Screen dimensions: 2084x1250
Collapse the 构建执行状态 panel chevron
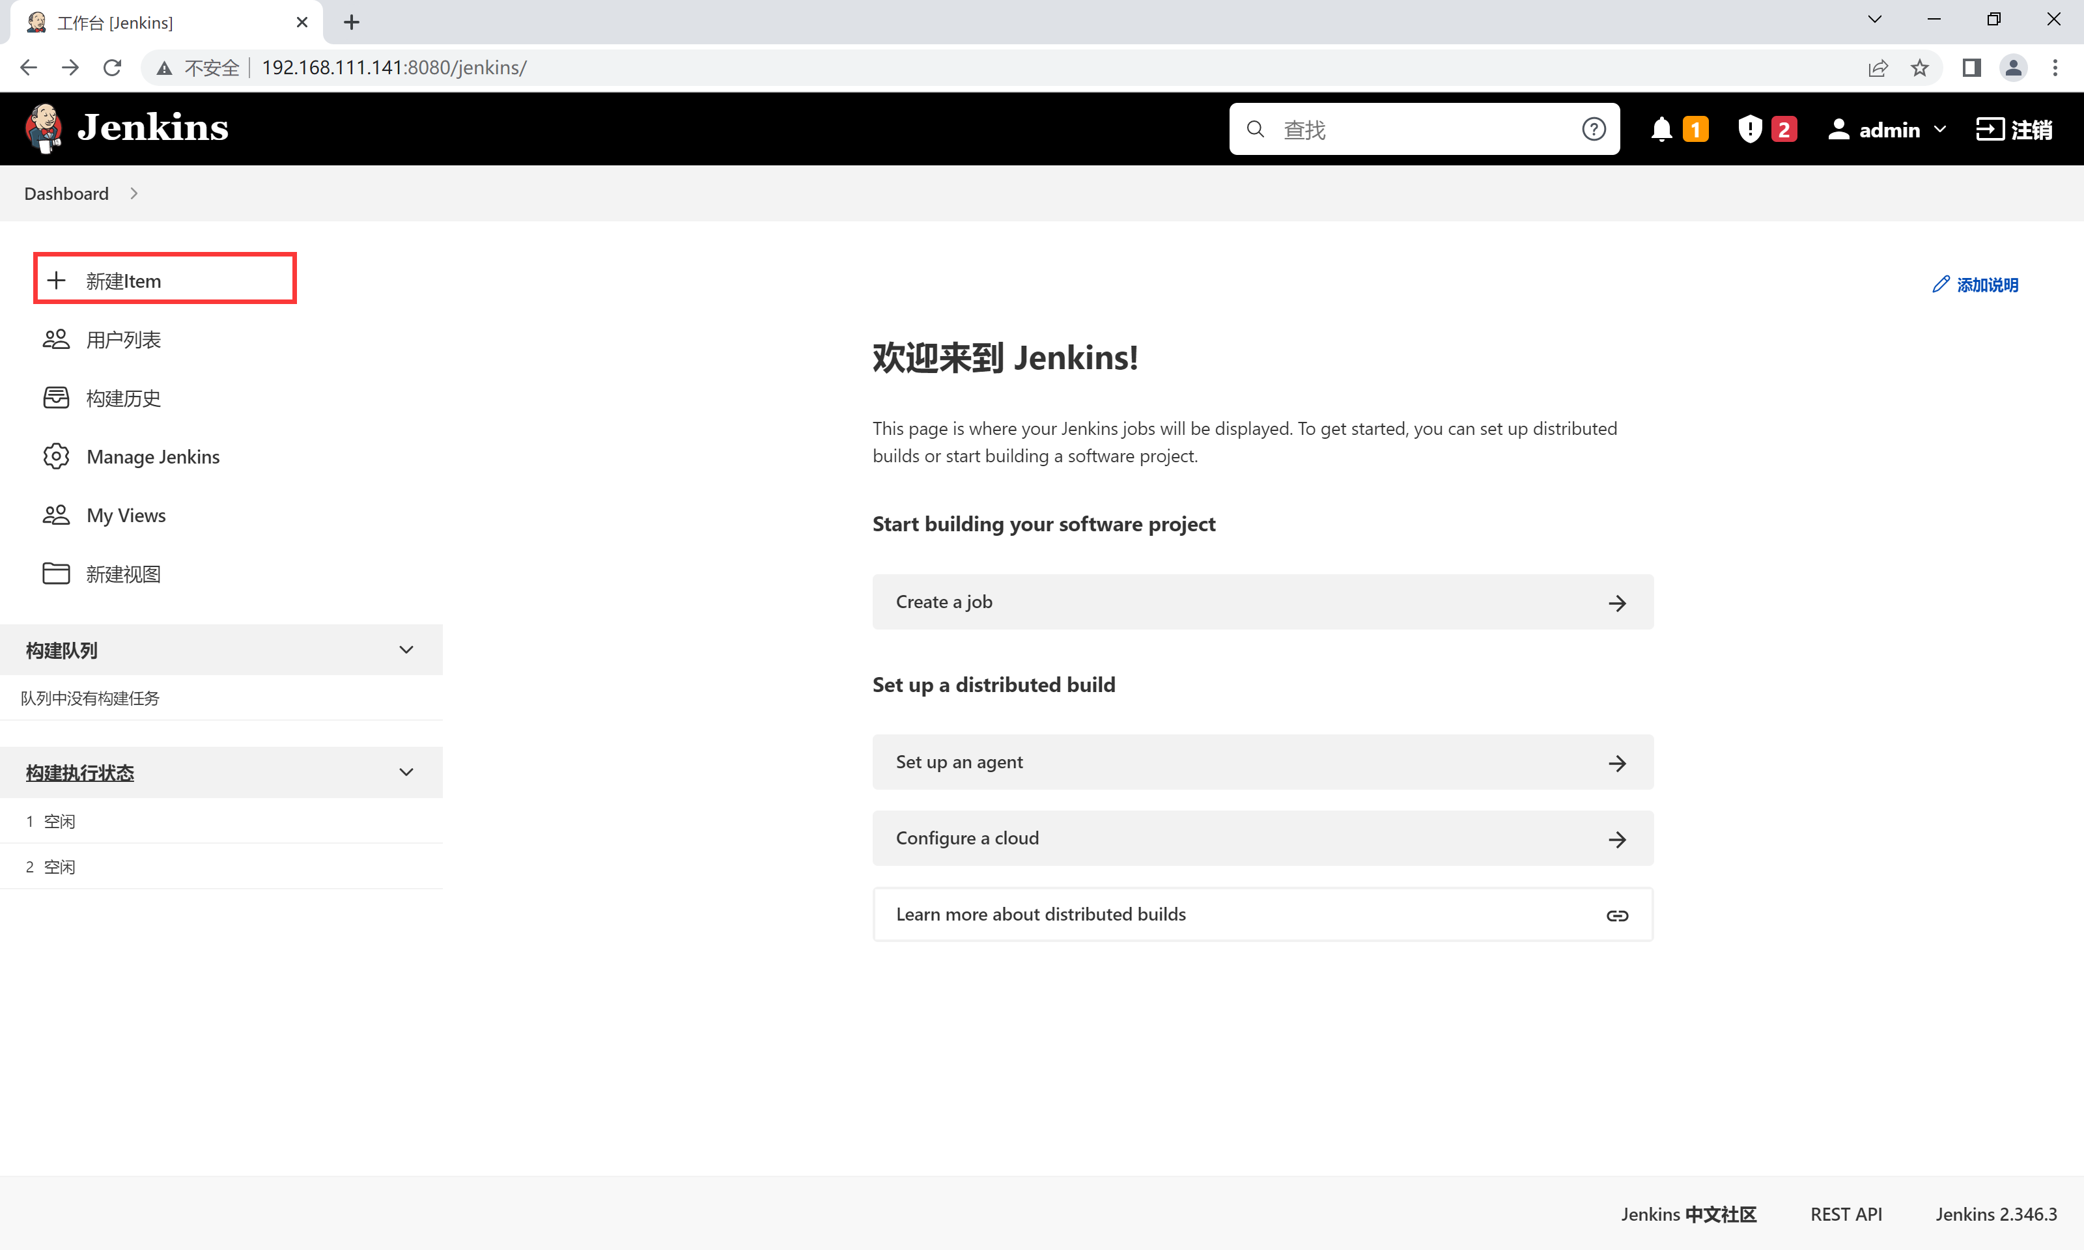tap(406, 771)
